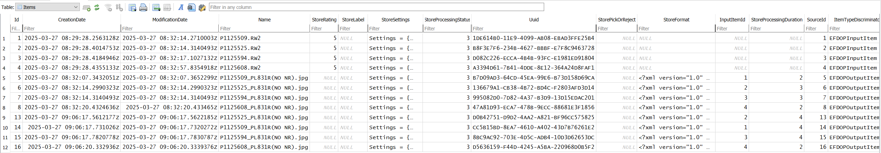Open the conditional format 'A' icon
Screen dimensions: 881x153
tap(181, 7)
